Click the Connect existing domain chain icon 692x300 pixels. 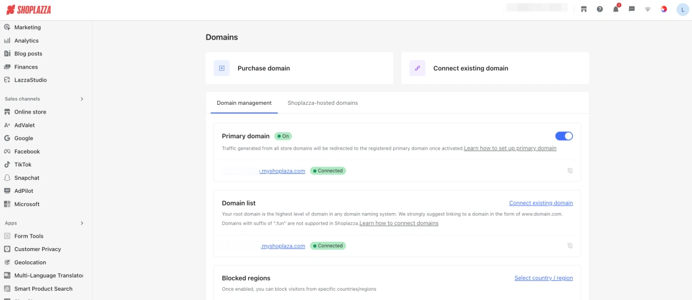[418, 68]
